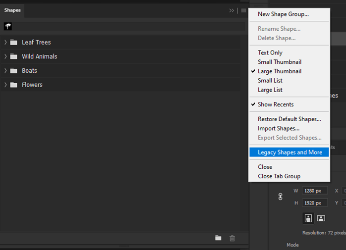
Task: Click the Leaf Trees folder icon
Action: (x=13, y=43)
